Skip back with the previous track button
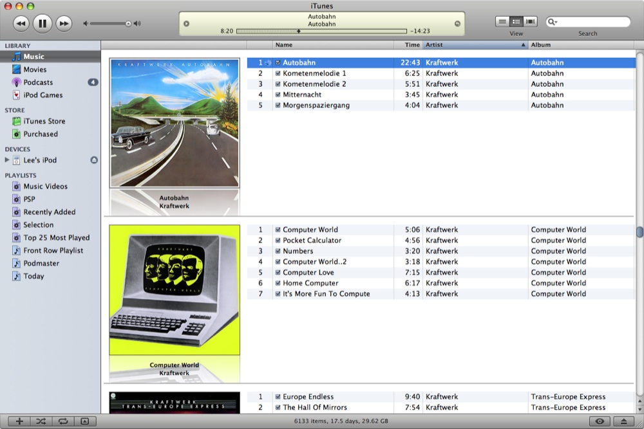The image size is (644, 429). [21, 23]
